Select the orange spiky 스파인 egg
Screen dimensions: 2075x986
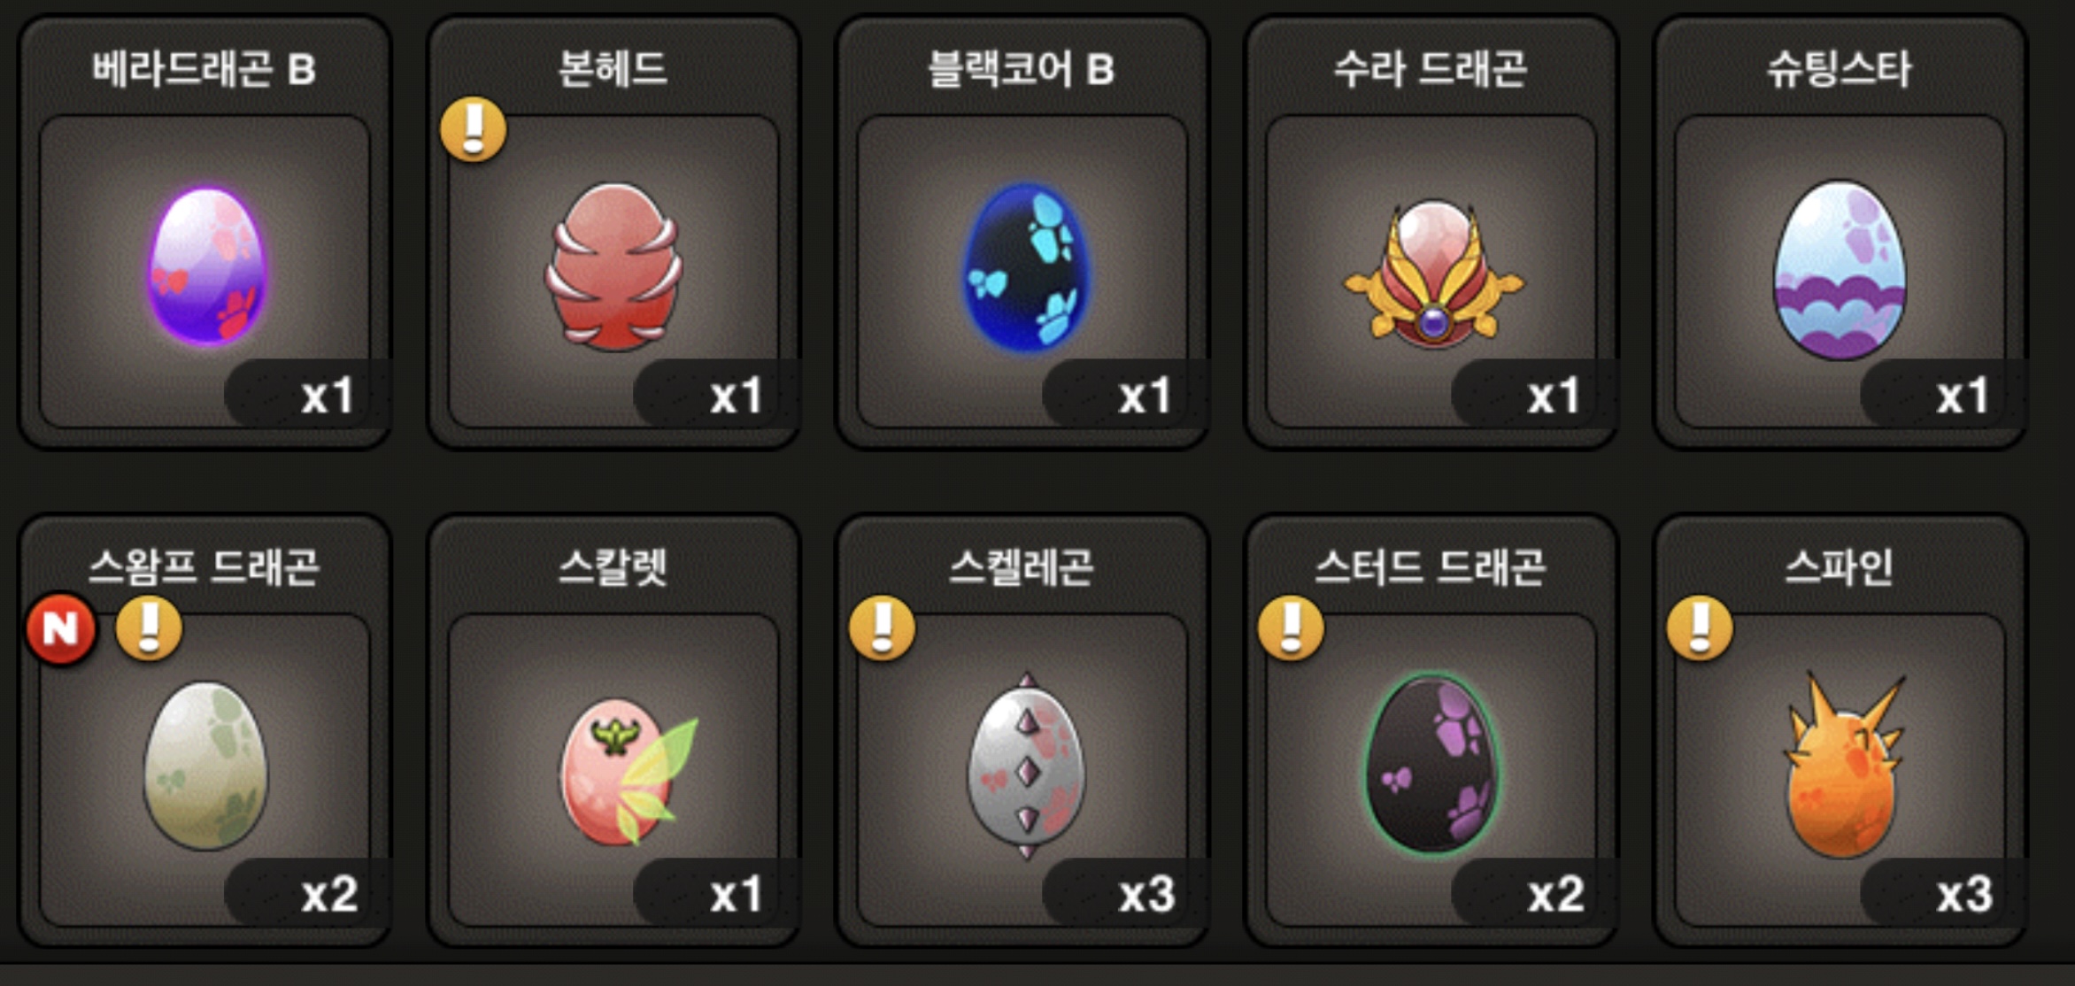(1844, 766)
